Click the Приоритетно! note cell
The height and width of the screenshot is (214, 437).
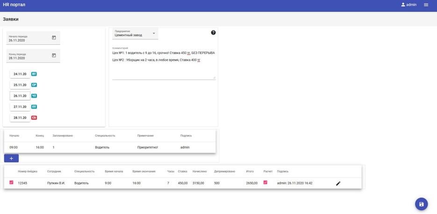(x=148, y=147)
